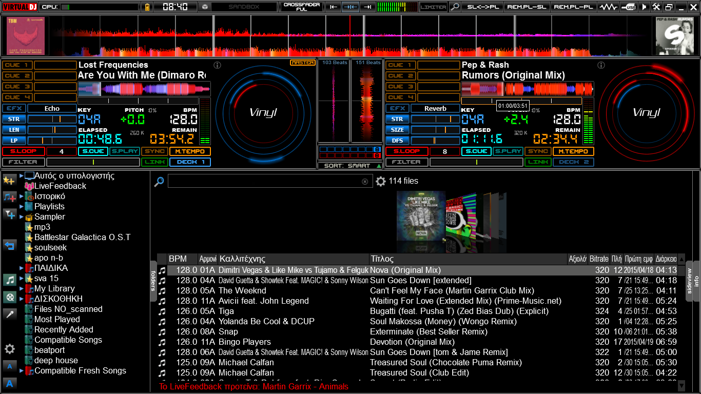Image resolution: width=701 pixels, height=394 pixels.
Task: Show video files with the film reel icon
Action: 9,297
